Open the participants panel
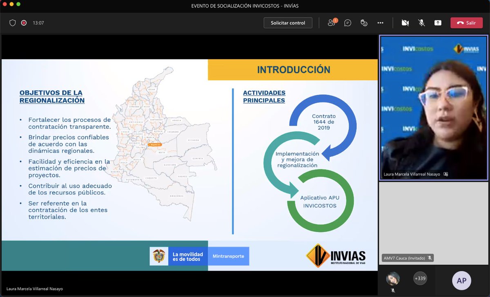This screenshot has height=297, width=490. coord(332,23)
